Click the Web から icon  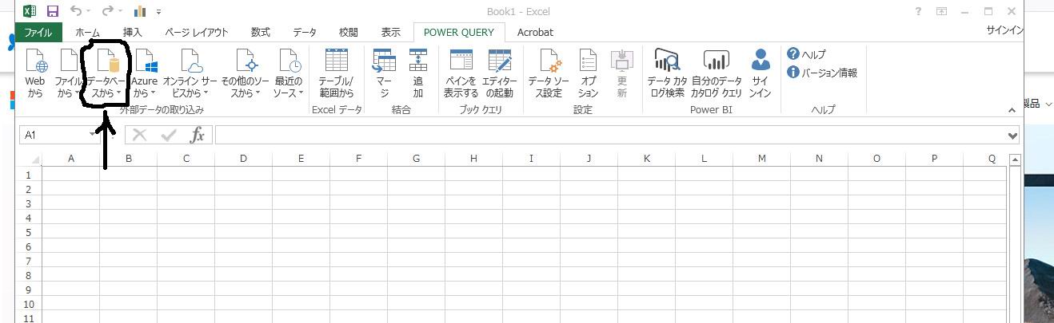click(x=35, y=73)
